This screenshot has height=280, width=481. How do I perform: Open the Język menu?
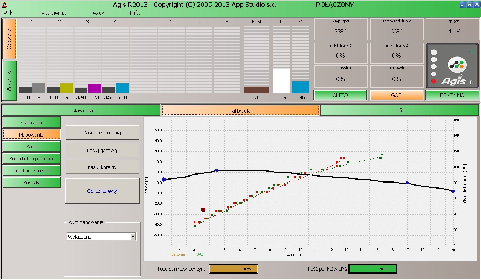(98, 13)
